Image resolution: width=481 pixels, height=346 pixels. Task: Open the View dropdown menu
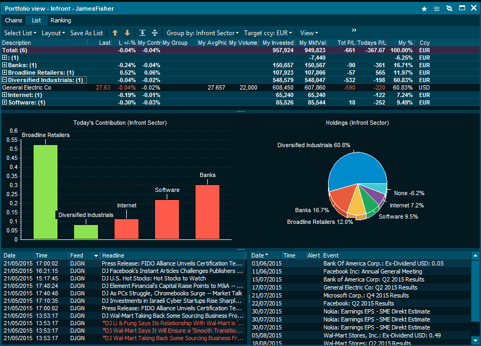pos(309,33)
